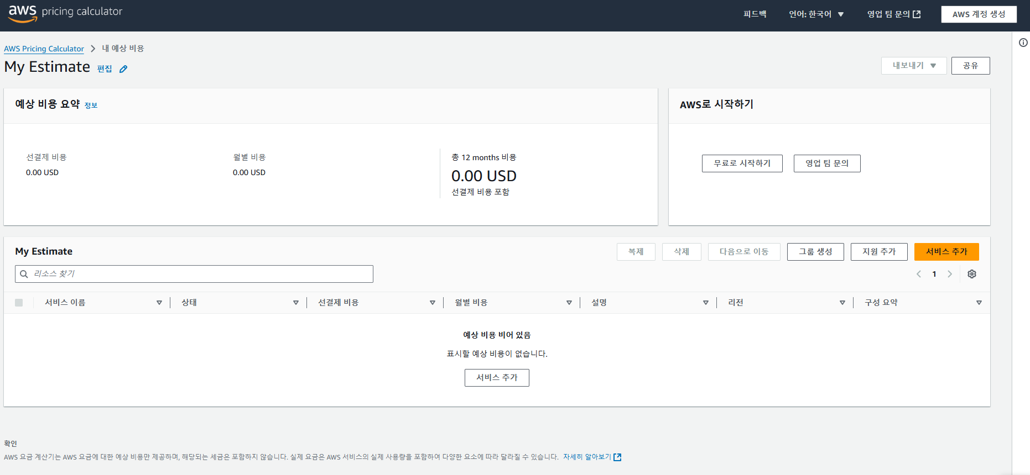Sort by 리전 column arrow
The width and height of the screenshot is (1030, 475).
point(842,303)
